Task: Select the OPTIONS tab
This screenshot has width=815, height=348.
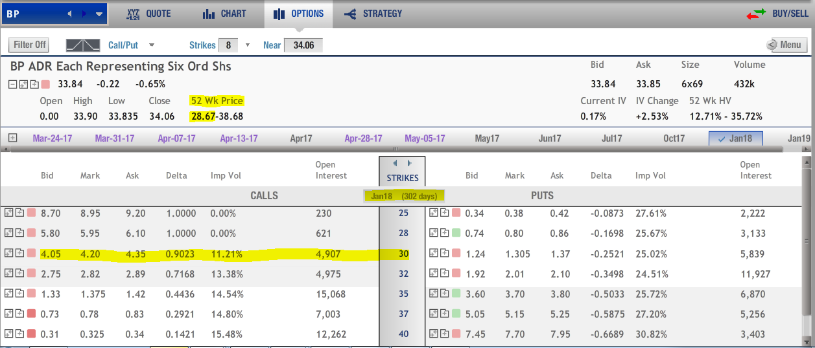Action: click(x=298, y=14)
